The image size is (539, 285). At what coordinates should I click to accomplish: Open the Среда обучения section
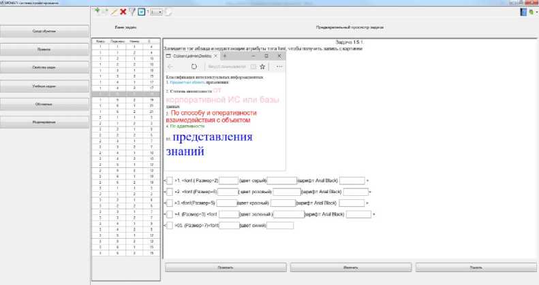(44, 31)
